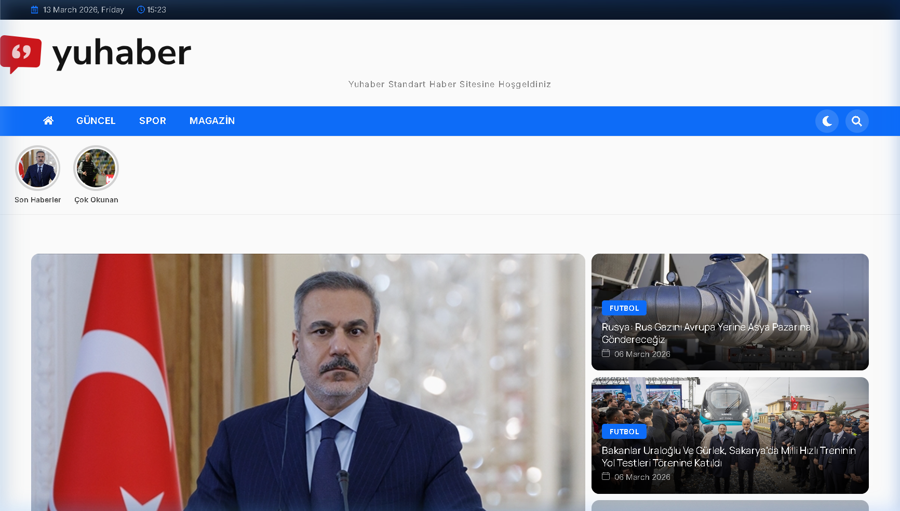Screen dimensions: 900x511
Task: Select the home icon in the navigation bar
Action: pyautogui.click(x=48, y=120)
